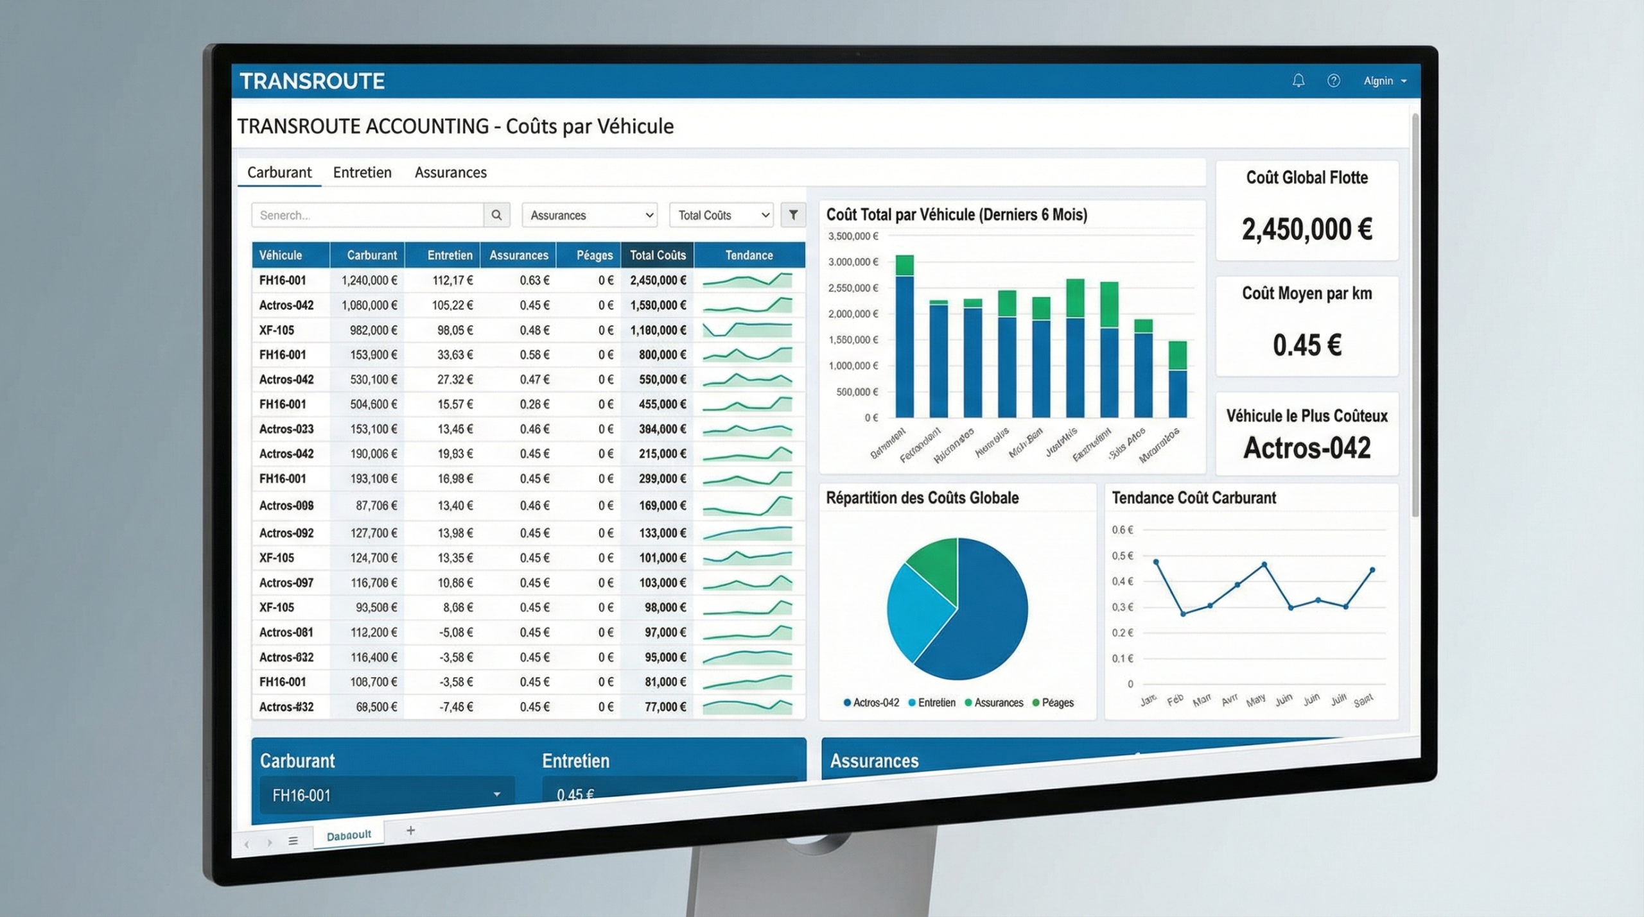Screen dimensions: 1644x917
Task: Select the Dabaoult sheet tab
Action: click(x=349, y=835)
